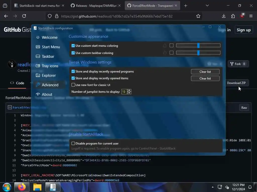The height and width of the screenshot is (192, 257).
Task: Click the browser URL address bar
Action: click(x=124, y=16)
